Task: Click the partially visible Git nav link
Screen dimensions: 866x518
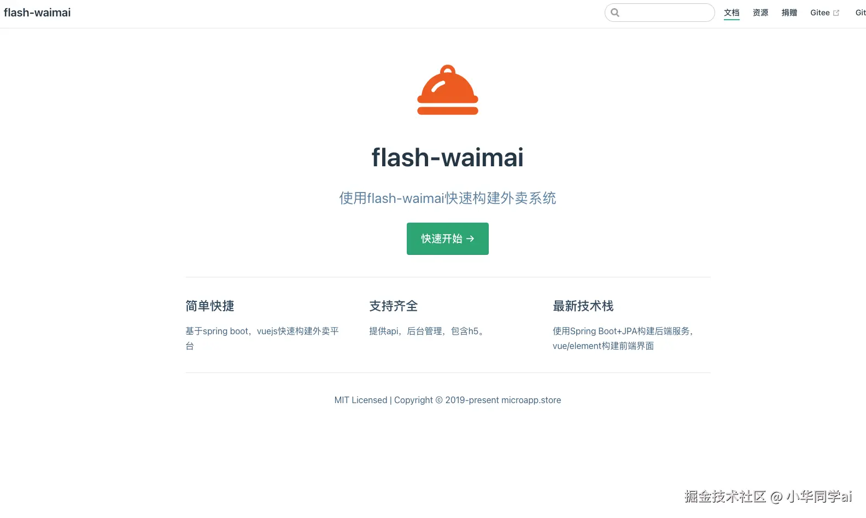Action: tap(861, 13)
